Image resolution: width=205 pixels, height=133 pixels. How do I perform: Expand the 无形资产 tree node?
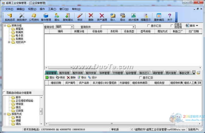click(9, 42)
